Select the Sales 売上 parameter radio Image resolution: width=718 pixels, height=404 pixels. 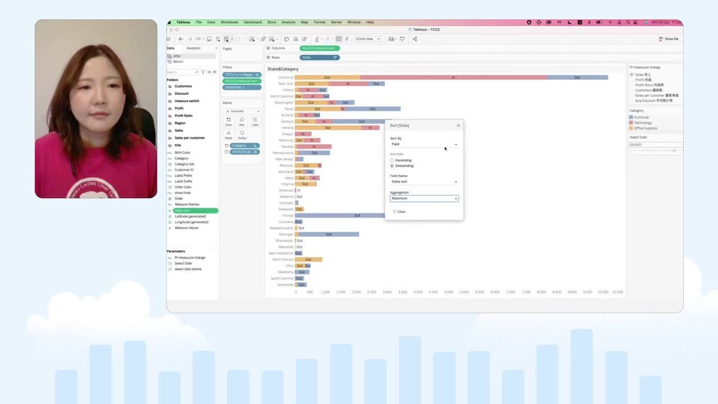tap(632, 75)
